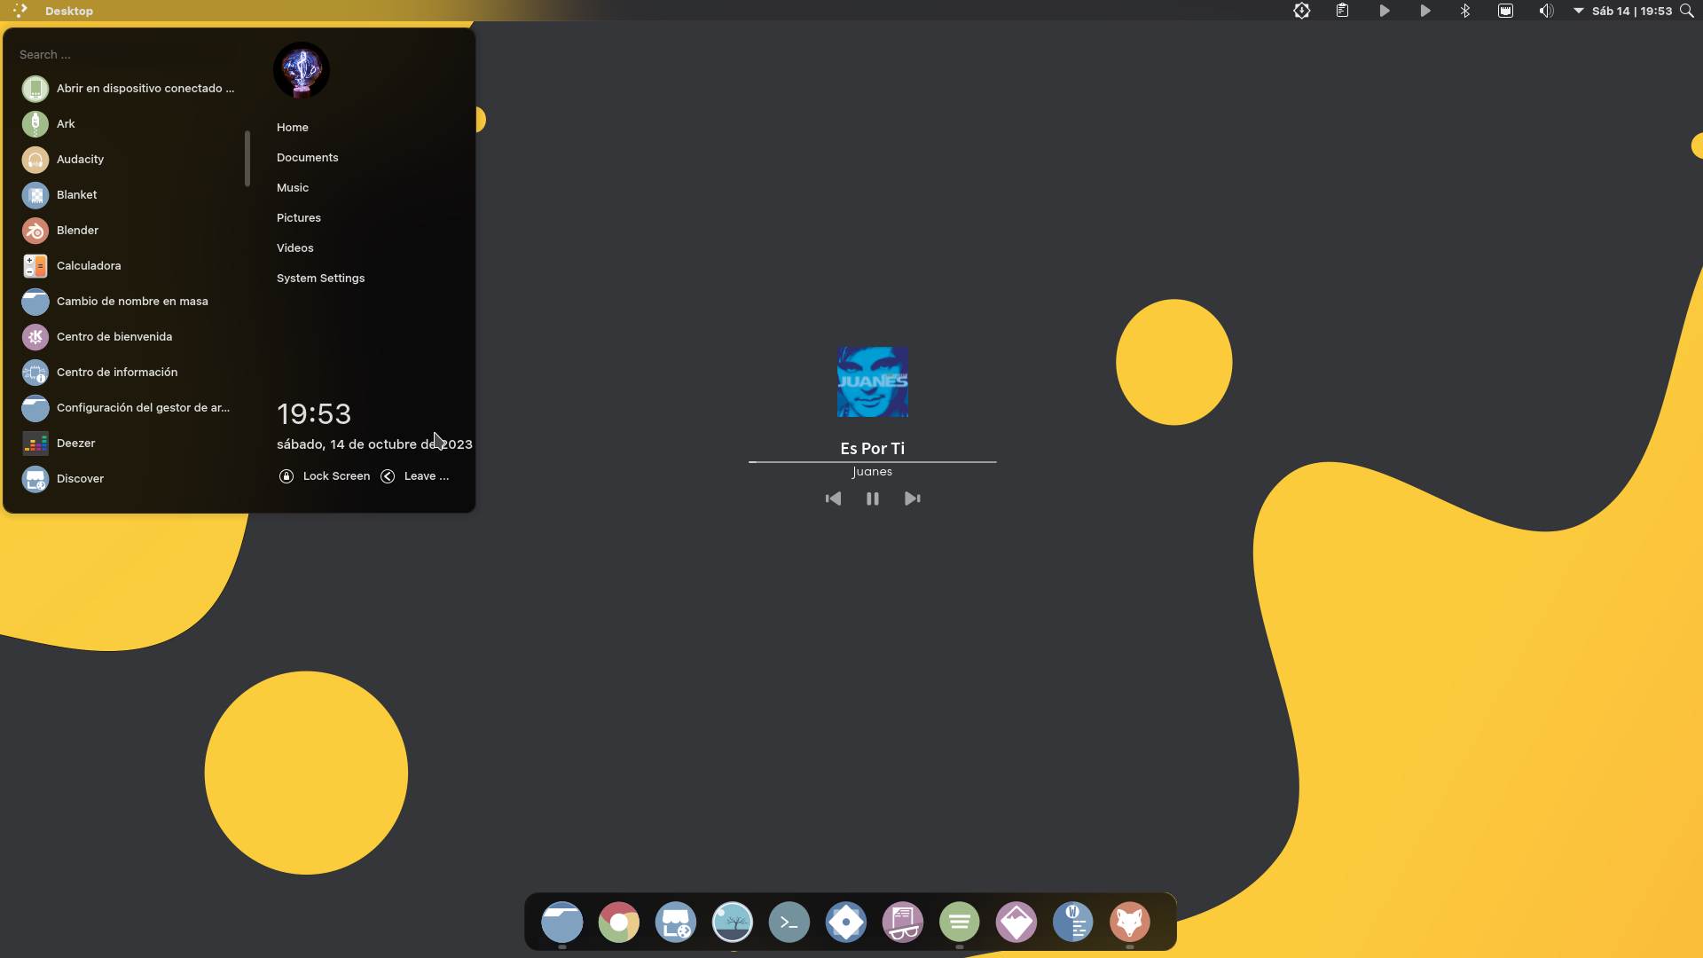The image size is (1703, 958).
Task: Click the launcher application list scrollbar
Action: [x=247, y=159]
